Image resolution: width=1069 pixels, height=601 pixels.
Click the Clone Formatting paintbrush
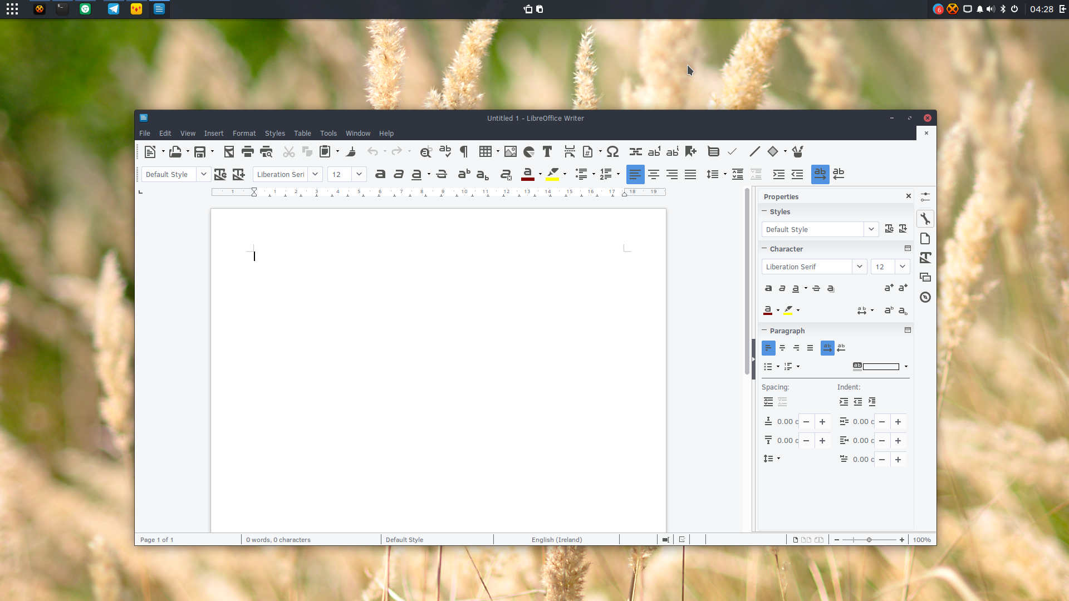[351, 151]
